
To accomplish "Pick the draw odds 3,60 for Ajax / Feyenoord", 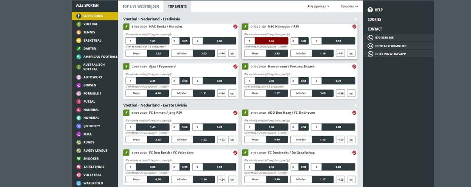I will click(181, 81).
